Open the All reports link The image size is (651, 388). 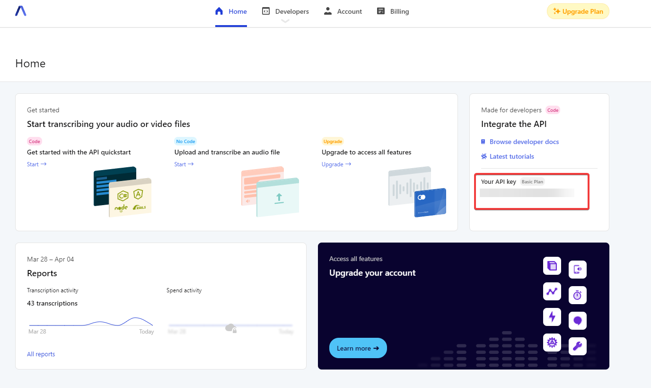click(x=41, y=354)
